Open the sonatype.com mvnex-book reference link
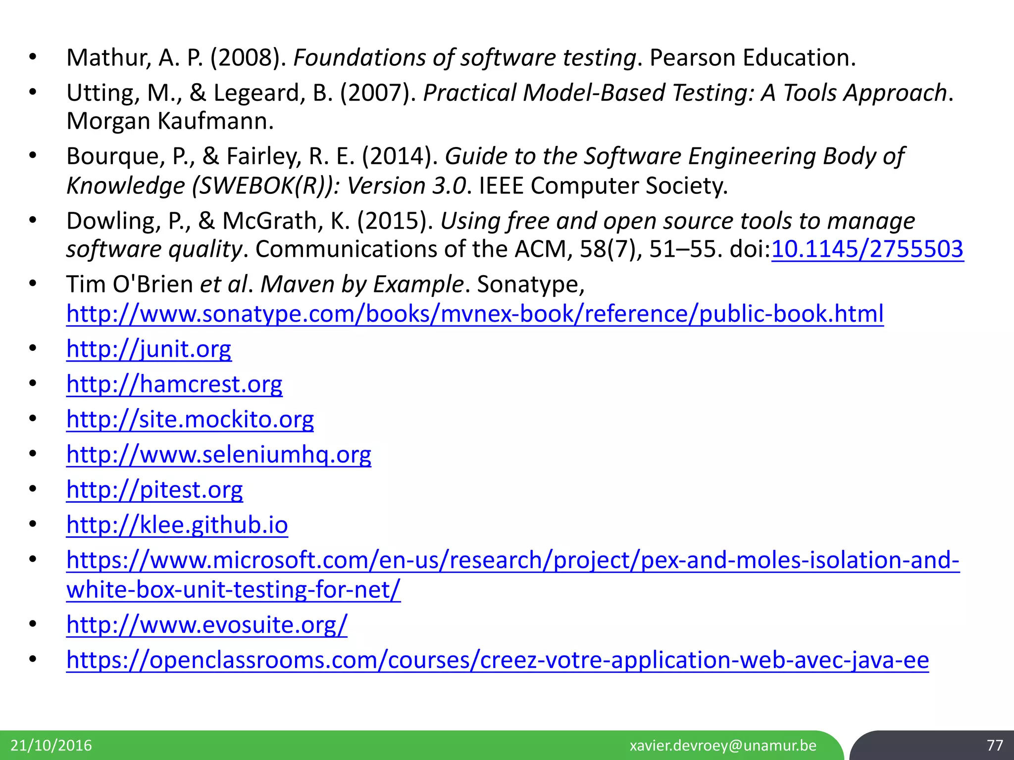Screen dimensions: 1014x760 [x=475, y=314]
